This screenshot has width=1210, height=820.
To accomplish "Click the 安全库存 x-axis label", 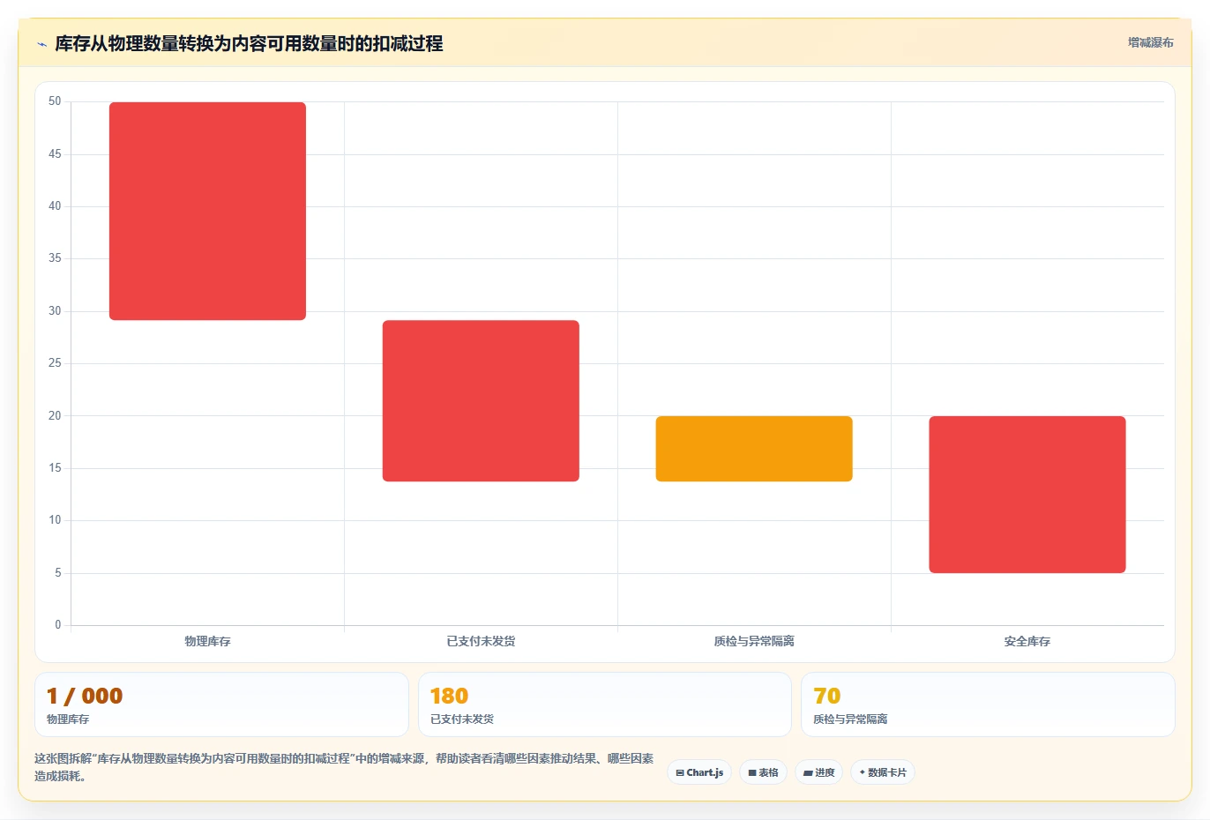I will (1027, 641).
